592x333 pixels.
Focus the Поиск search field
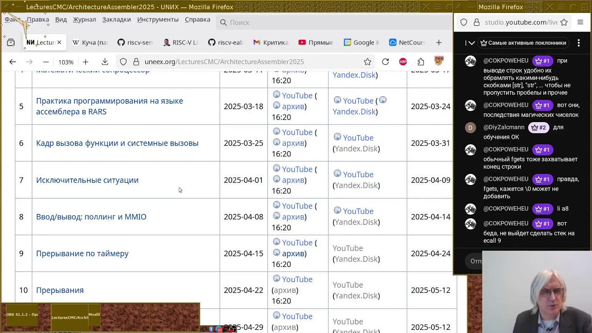pyautogui.click(x=333, y=22)
